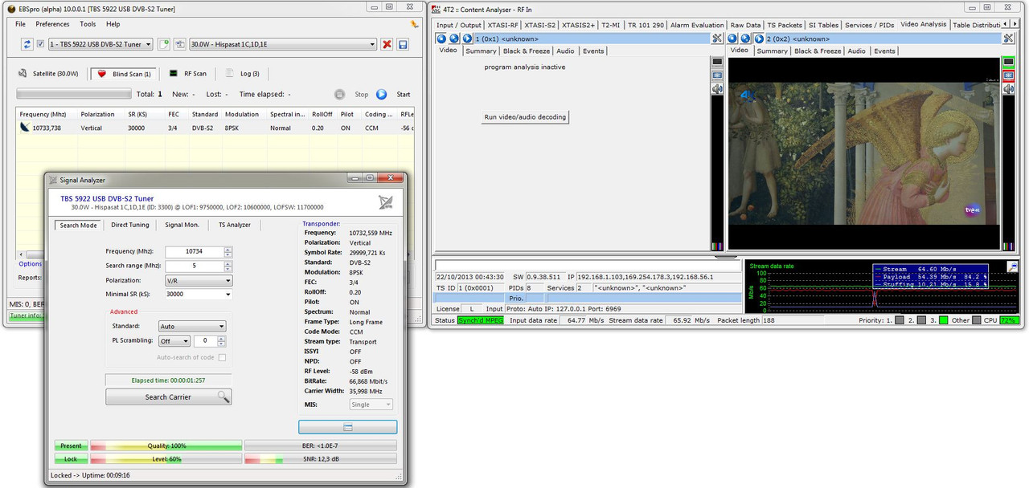Switch to the TR 101 290 tab
The width and height of the screenshot is (1029, 488).
[x=646, y=25]
